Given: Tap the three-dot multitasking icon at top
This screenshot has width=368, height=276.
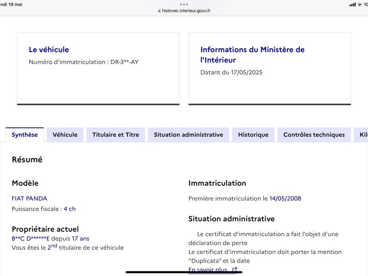Looking at the screenshot, I should click(x=184, y=4).
